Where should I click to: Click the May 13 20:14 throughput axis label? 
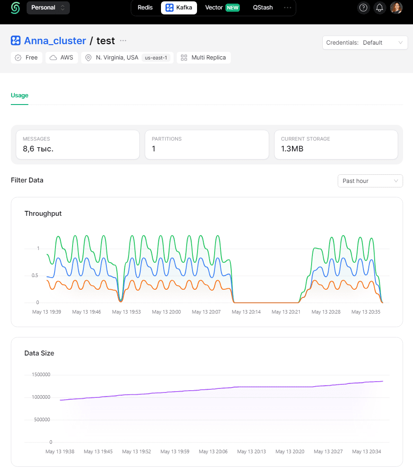pyautogui.click(x=246, y=312)
